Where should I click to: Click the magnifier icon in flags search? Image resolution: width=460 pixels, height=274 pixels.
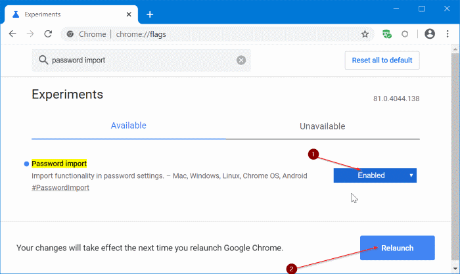point(43,60)
